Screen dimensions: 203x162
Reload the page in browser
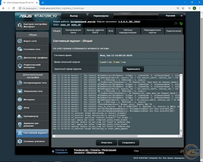point(14,8)
